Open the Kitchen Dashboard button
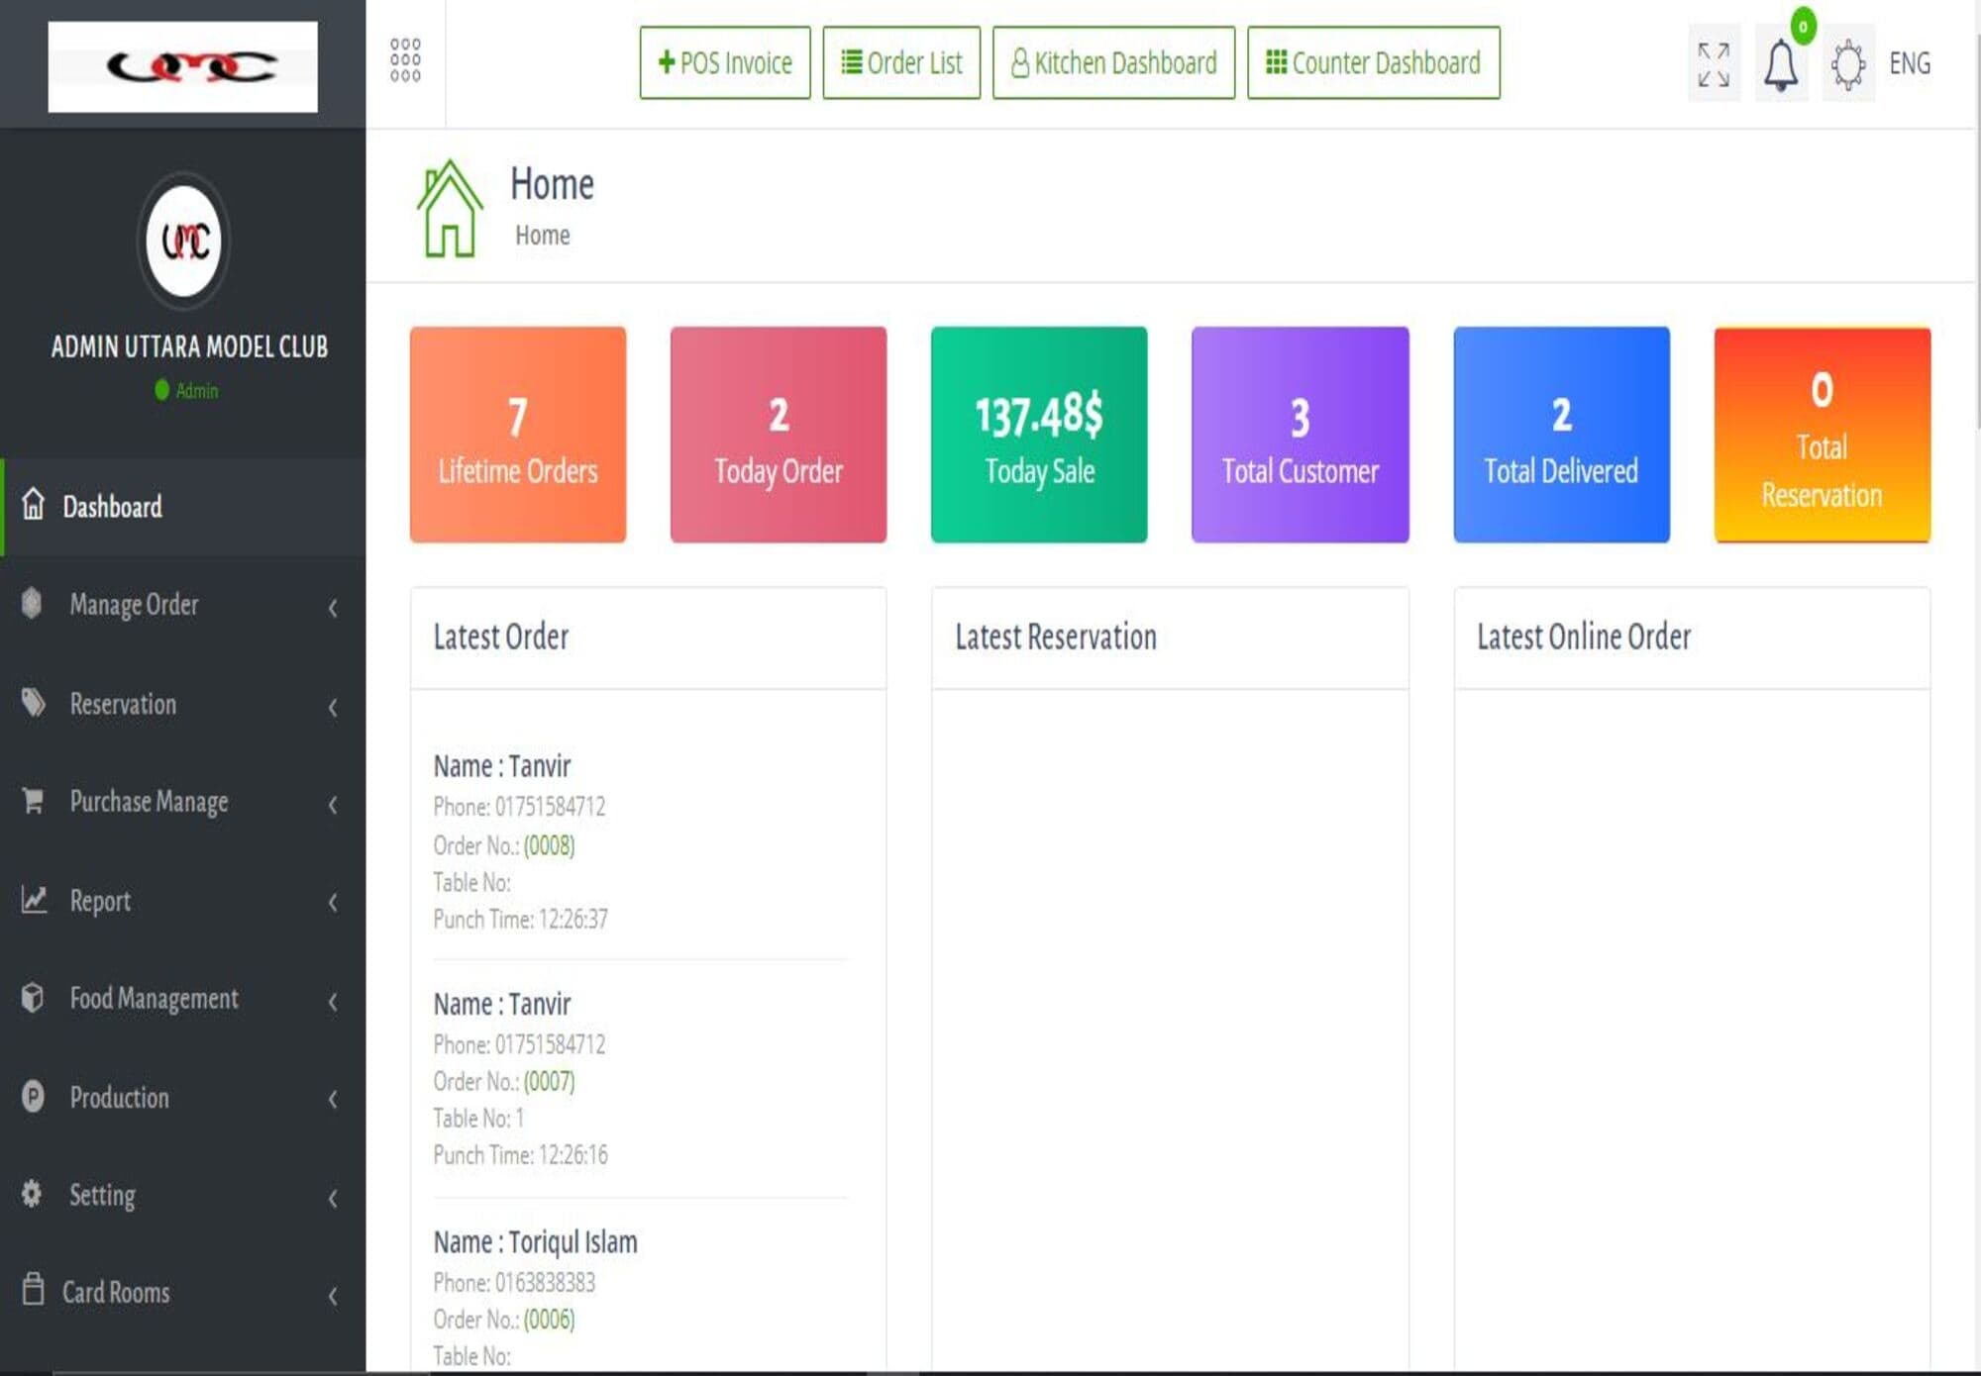The width and height of the screenshot is (1981, 1376). click(1113, 63)
